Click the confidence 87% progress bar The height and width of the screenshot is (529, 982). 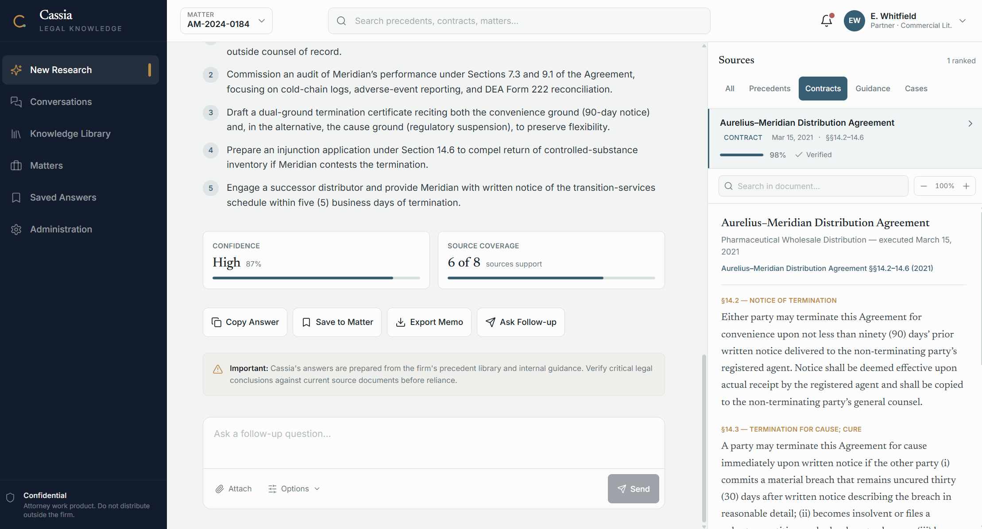(316, 278)
